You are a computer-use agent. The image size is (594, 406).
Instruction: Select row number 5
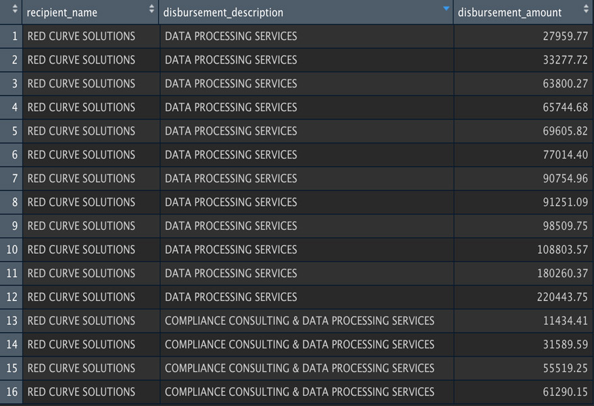coord(11,131)
